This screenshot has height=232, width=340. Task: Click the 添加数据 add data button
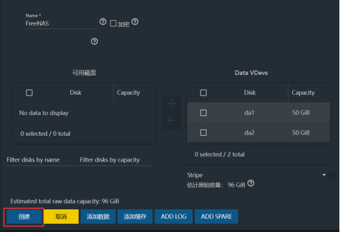click(98, 216)
